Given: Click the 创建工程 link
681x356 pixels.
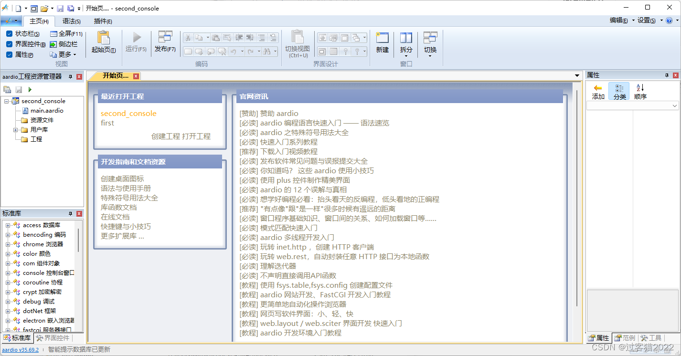Looking at the screenshot, I should (x=166, y=136).
